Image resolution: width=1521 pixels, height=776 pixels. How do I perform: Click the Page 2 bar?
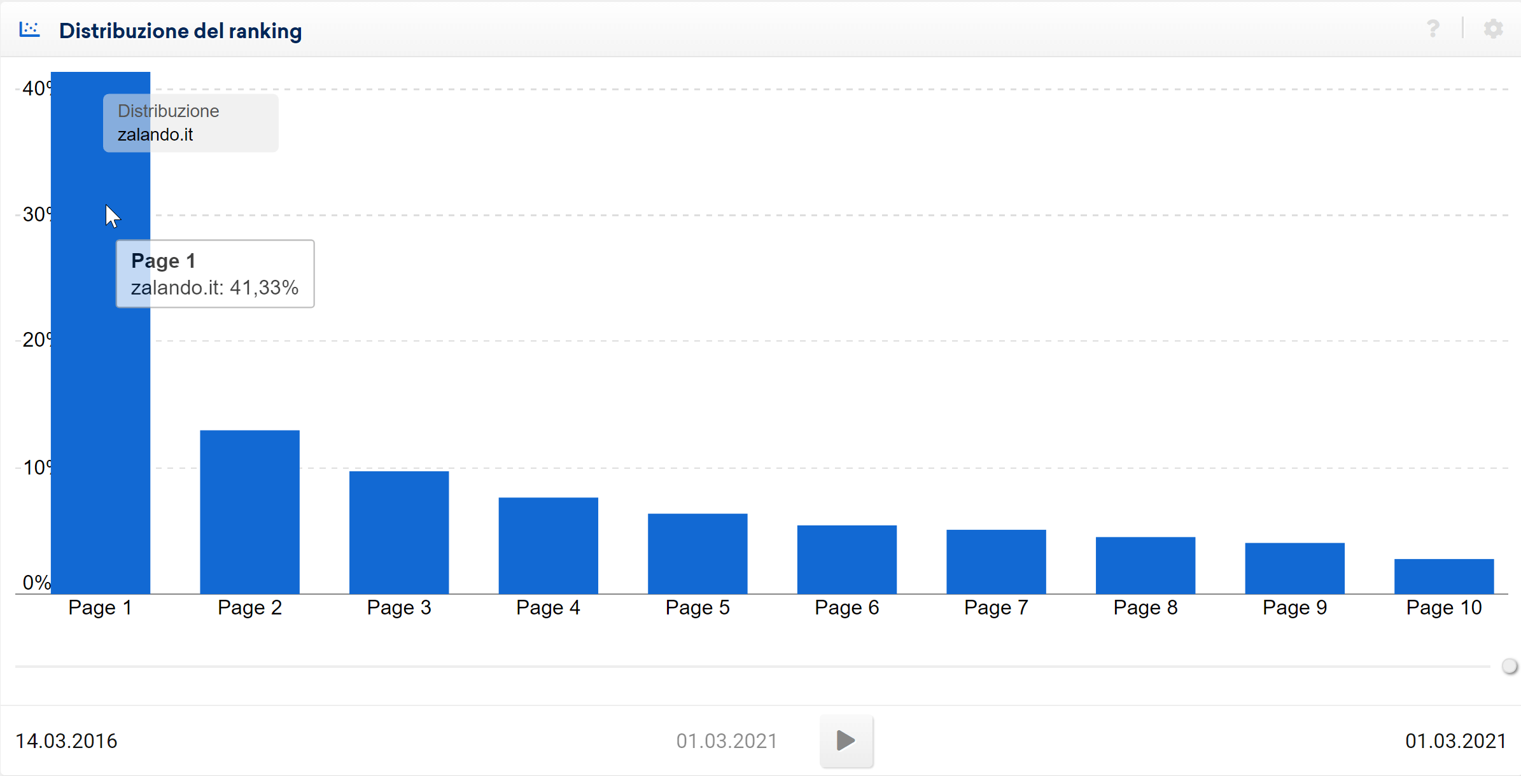coord(249,511)
